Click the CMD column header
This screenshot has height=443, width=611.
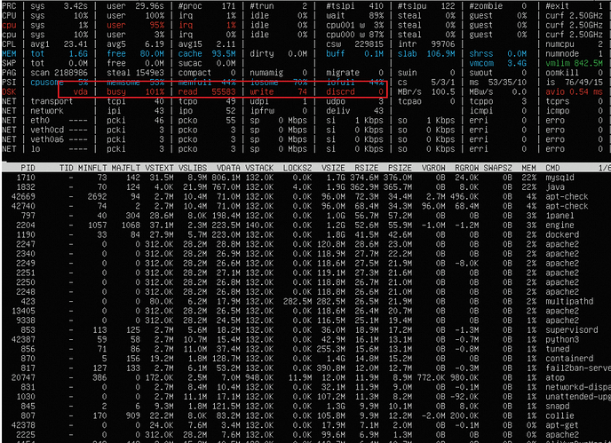click(x=552, y=168)
